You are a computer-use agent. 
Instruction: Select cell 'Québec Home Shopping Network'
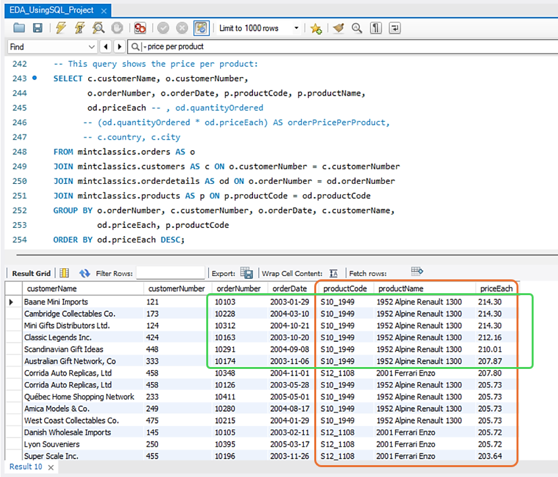(x=83, y=397)
